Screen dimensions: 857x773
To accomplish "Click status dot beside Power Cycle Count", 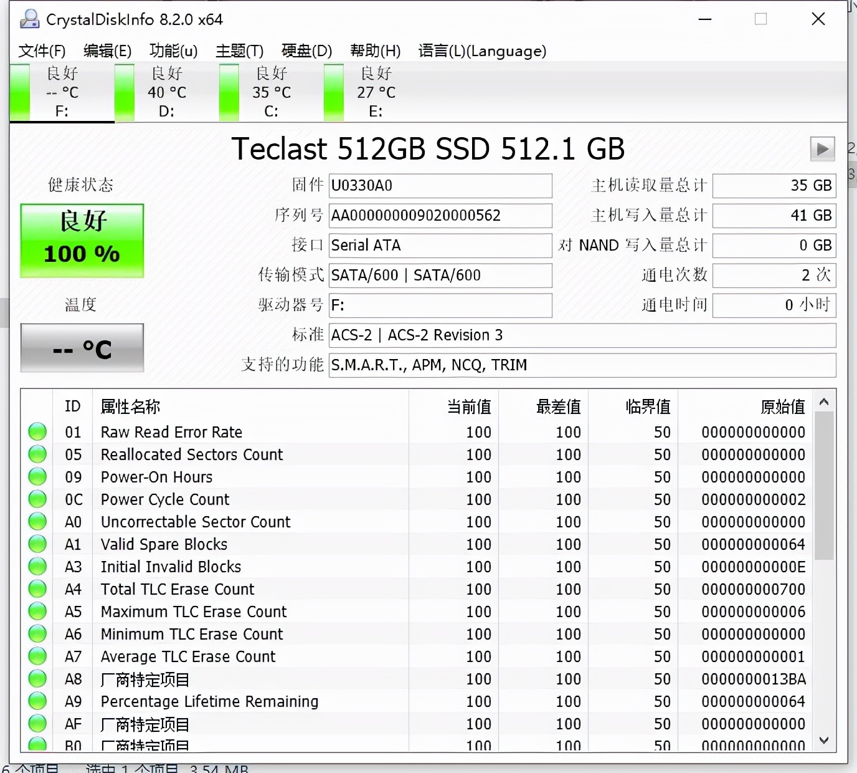I will [x=37, y=499].
